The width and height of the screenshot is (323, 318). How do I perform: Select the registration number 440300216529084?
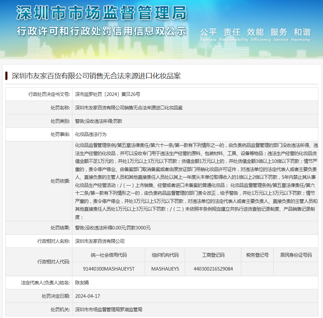point(213,269)
